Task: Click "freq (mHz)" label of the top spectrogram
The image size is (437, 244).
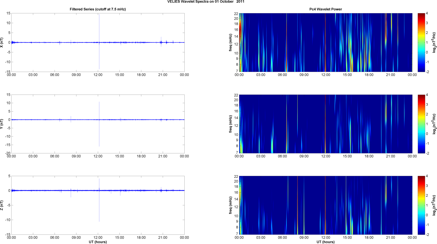Action: (231, 42)
